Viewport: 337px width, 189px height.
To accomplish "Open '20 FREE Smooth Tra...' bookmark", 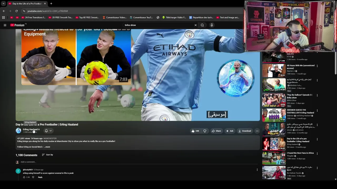I will [60, 18].
